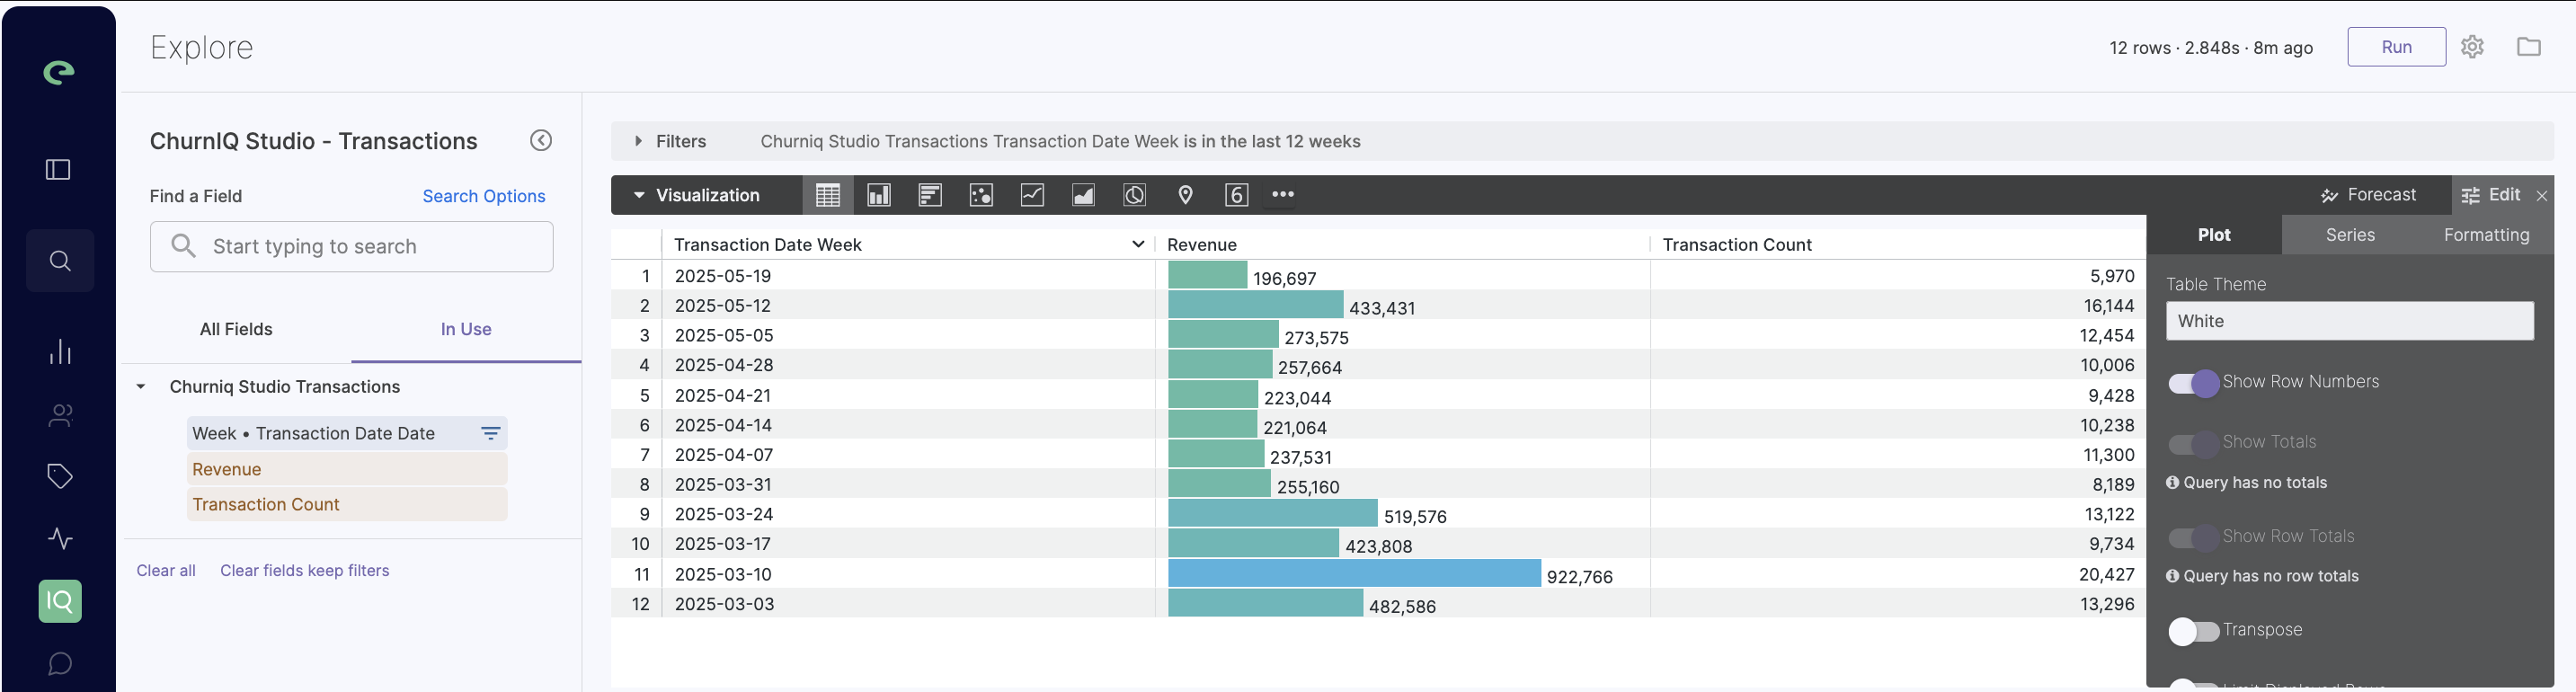Click the Clear all link
The height and width of the screenshot is (692, 2576).
coord(166,571)
